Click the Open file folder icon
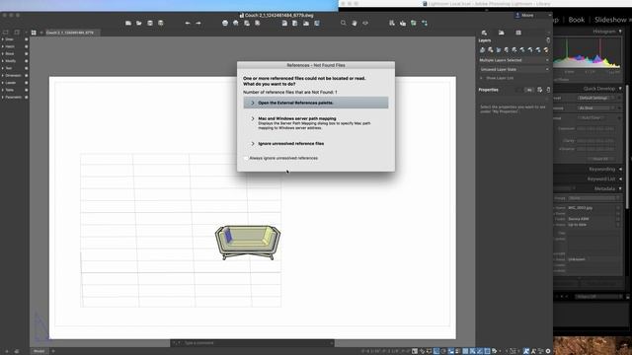The image size is (632, 355). (139, 24)
